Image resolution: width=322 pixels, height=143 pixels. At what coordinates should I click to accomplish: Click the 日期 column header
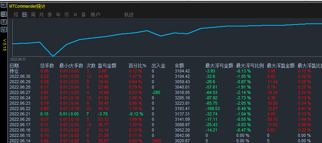(x=14, y=66)
